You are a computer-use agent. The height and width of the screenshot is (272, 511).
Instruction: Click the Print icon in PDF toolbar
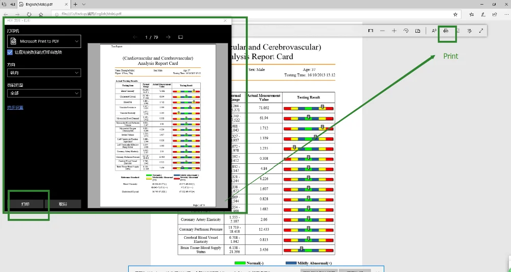(x=446, y=31)
